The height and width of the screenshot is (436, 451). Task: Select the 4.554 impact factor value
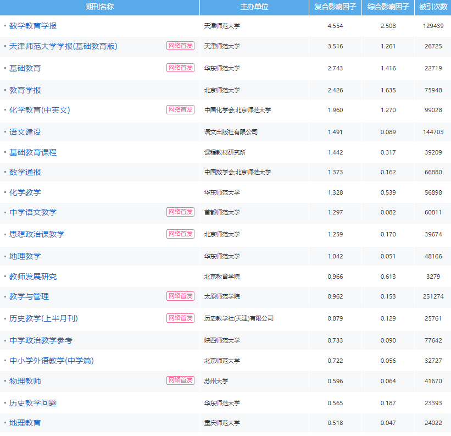coord(336,26)
